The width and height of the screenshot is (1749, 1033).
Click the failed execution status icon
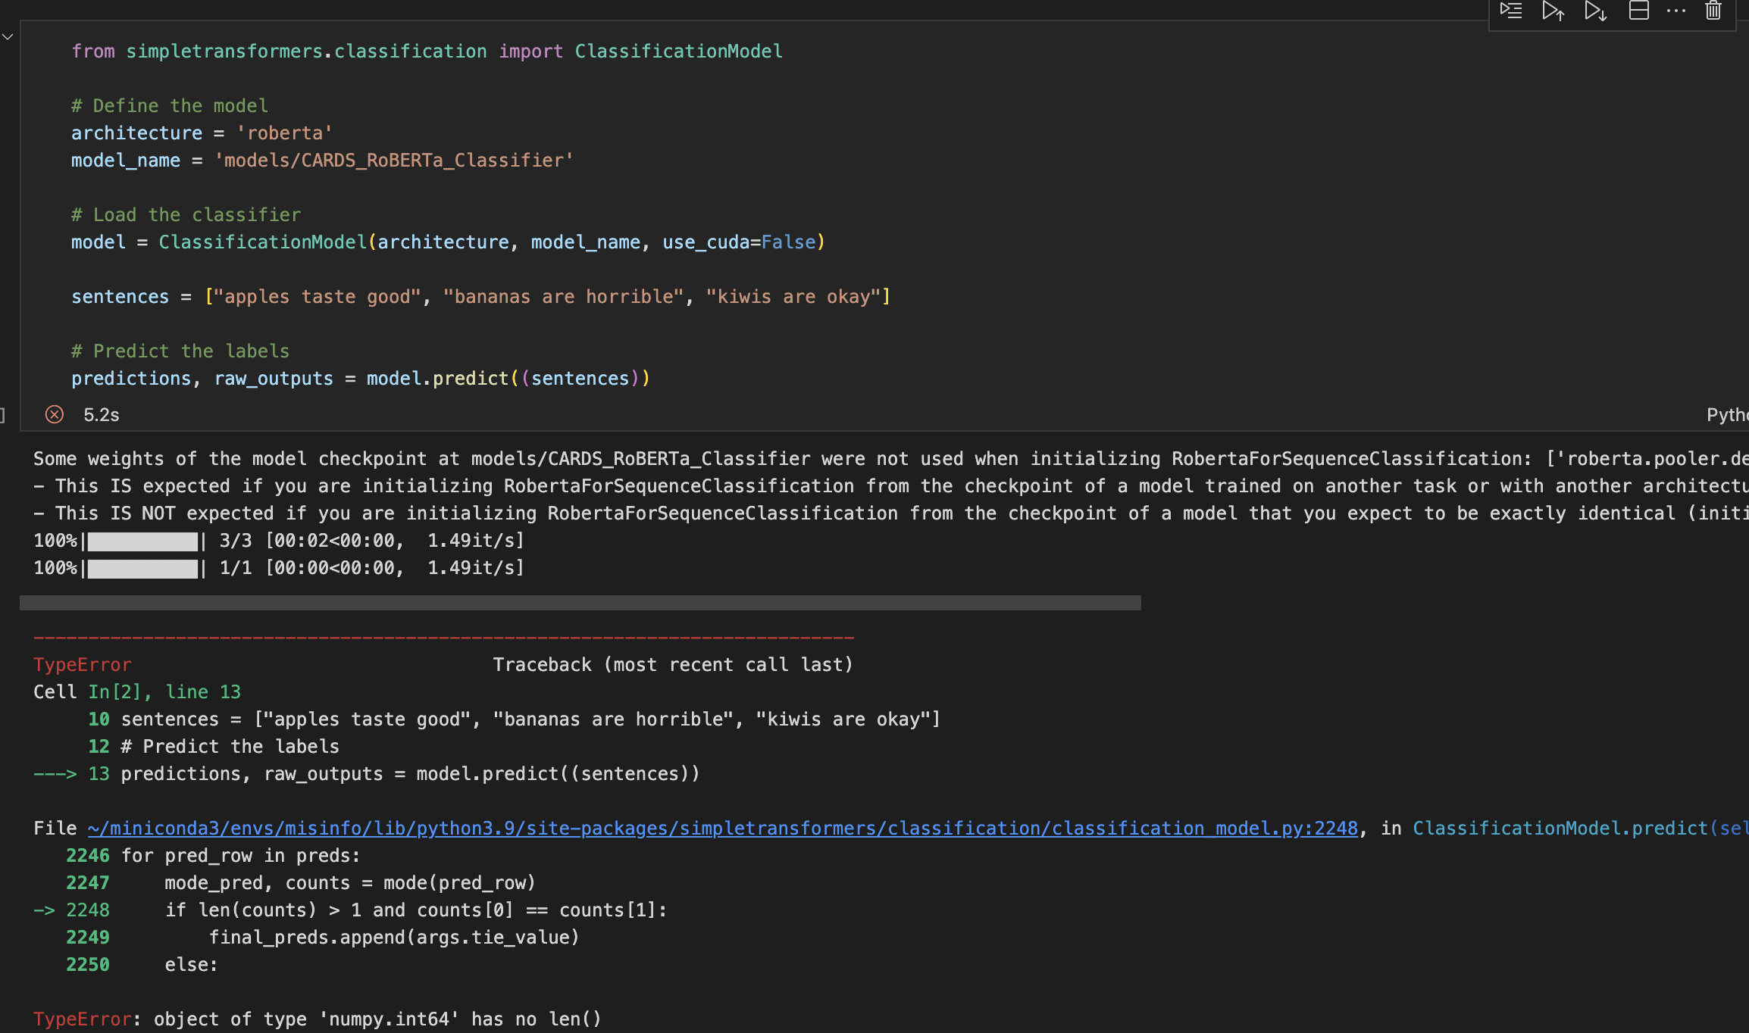[54, 414]
